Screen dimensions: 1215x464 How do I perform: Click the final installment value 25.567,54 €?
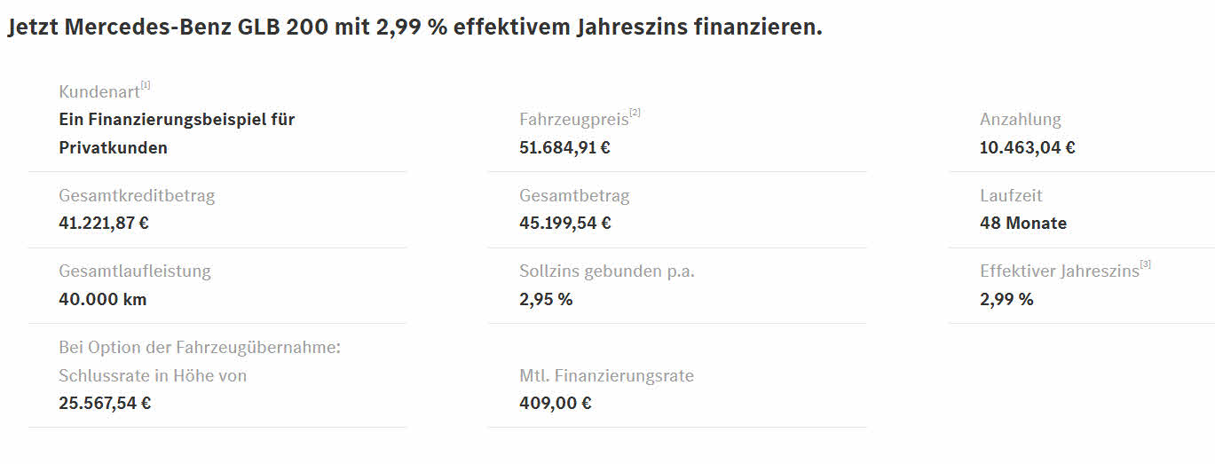pos(105,403)
